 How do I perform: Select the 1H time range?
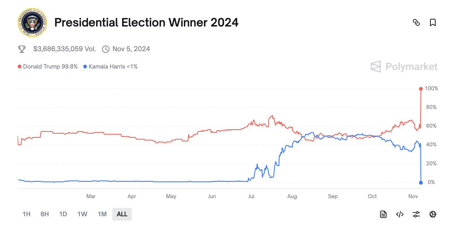pos(26,214)
